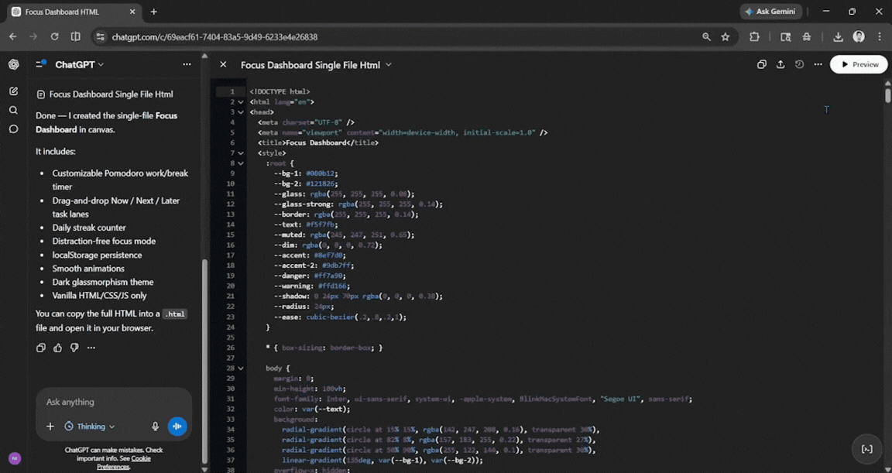Toggle the blue voice mode button
The width and height of the screenshot is (892, 473).
click(177, 426)
